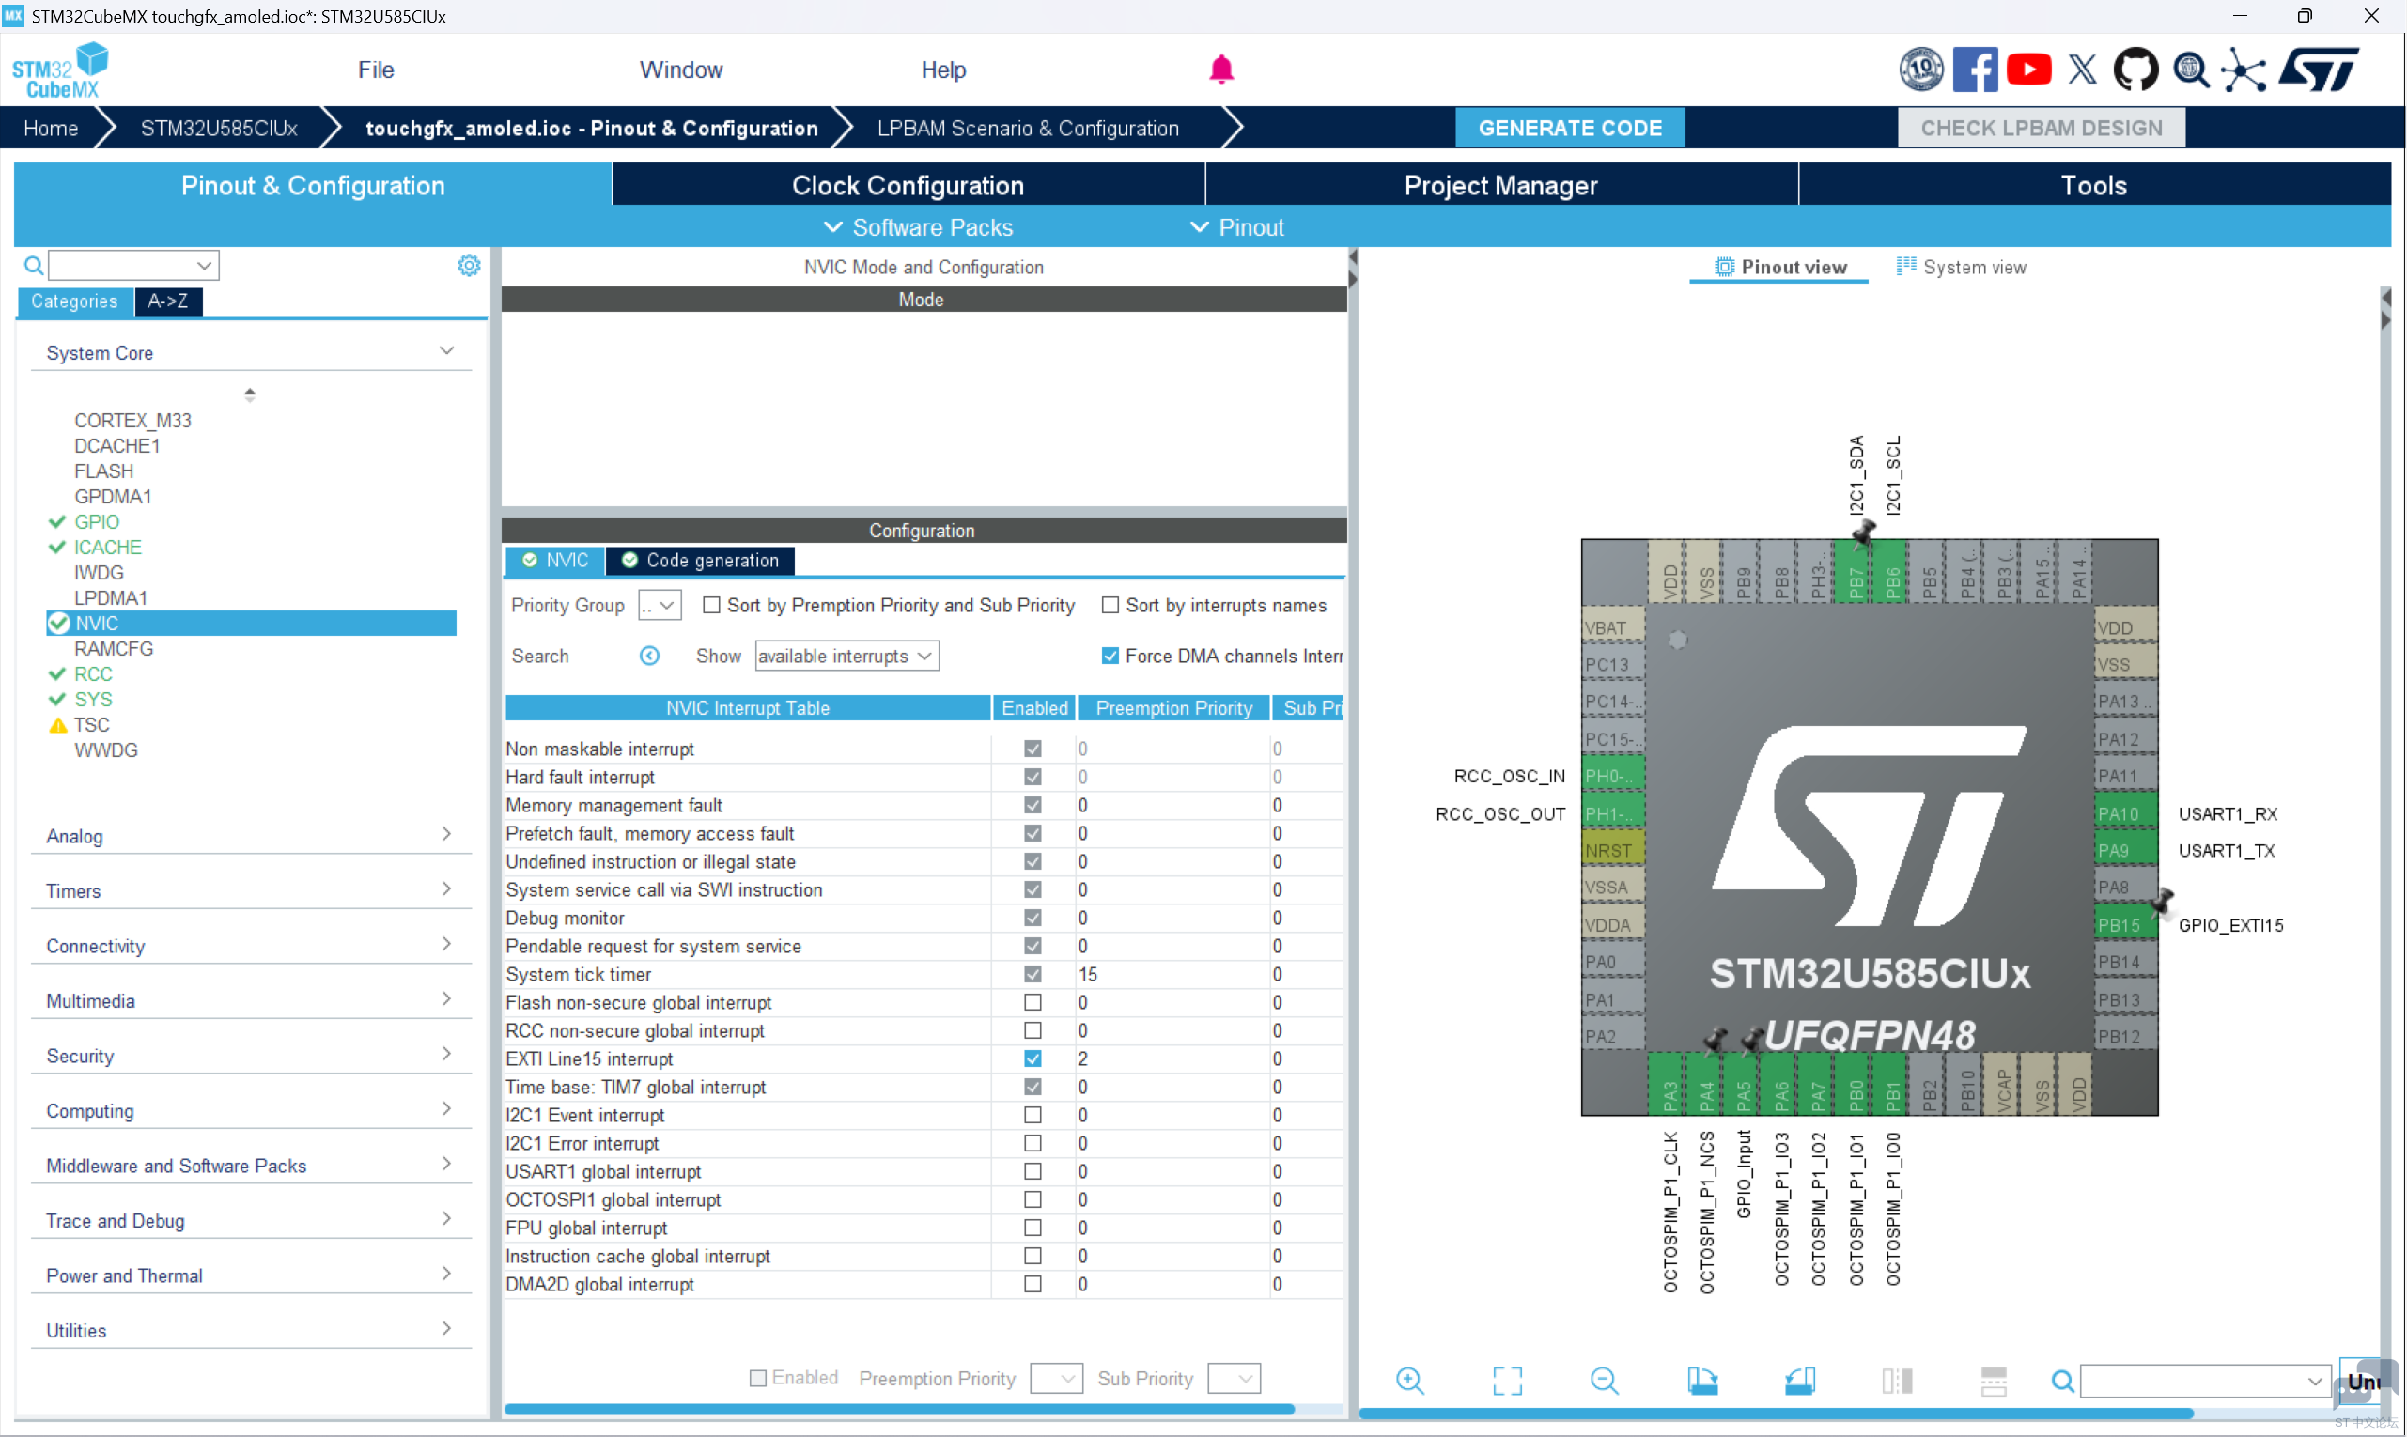
Task: Click the NVIC search back-arrow icon
Action: [649, 657]
